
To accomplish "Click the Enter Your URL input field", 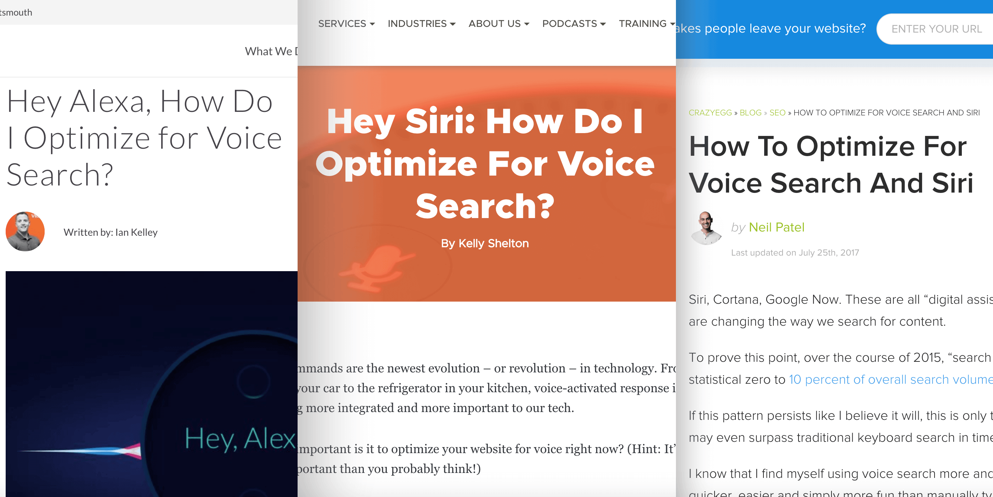I will click(938, 28).
